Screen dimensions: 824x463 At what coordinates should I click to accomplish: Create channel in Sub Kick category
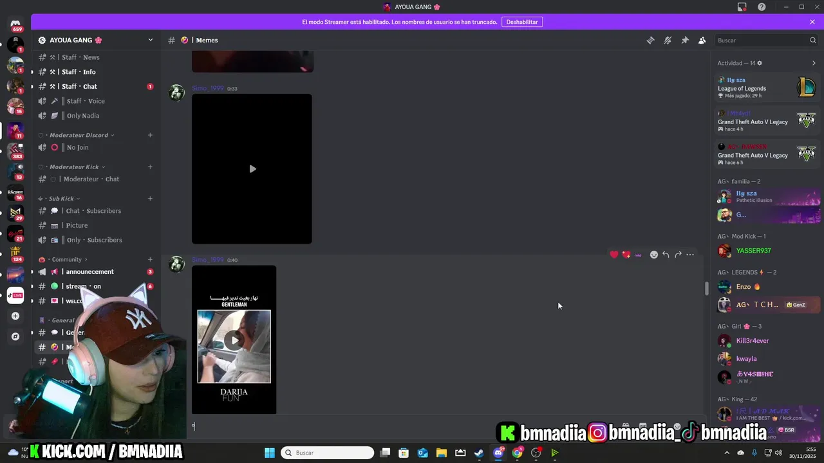[150, 198]
